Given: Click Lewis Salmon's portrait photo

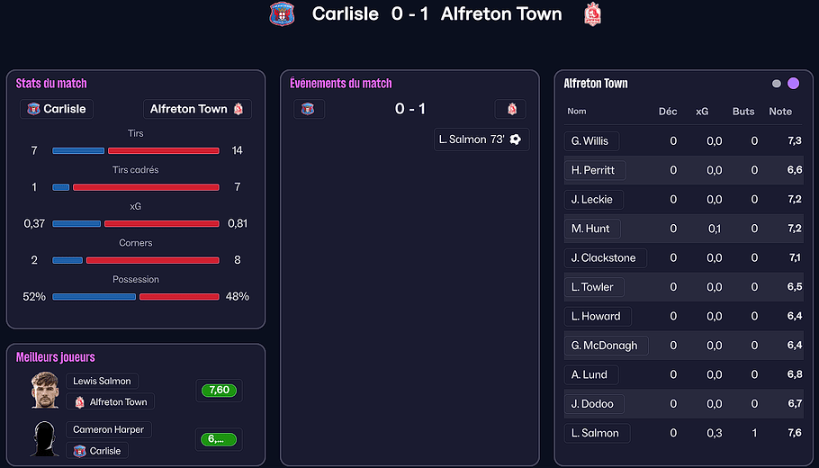Looking at the screenshot, I should pos(44,390).
